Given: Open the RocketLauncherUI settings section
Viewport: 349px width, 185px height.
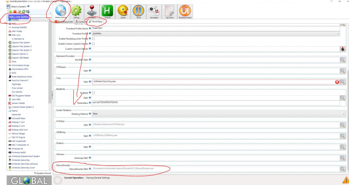Looking at the screenshot, I should (x=185, y=12).
